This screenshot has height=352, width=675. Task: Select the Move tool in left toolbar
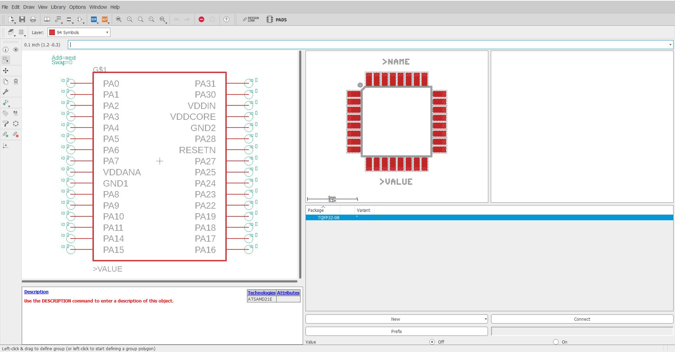tap(5, 71)
